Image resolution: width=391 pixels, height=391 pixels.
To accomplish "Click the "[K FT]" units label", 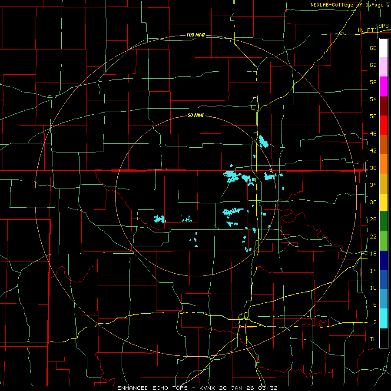I will click(368, 30).
